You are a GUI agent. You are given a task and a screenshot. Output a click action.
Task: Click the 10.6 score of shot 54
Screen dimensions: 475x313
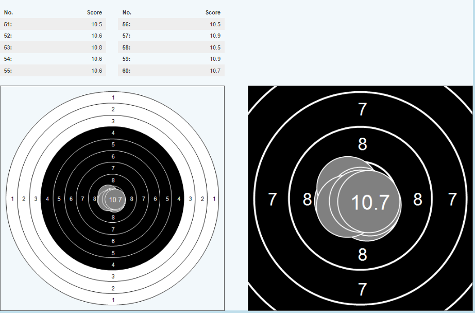97,59
